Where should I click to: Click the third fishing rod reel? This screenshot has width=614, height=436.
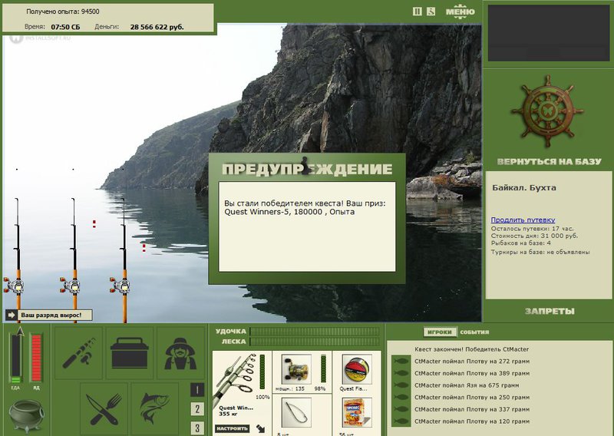[x=120, y=286]
